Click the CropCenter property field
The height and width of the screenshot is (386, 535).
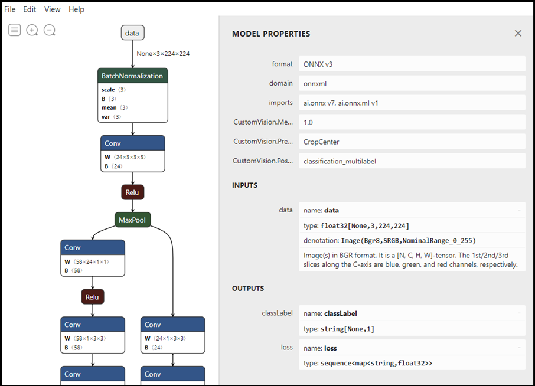(412, 142)
